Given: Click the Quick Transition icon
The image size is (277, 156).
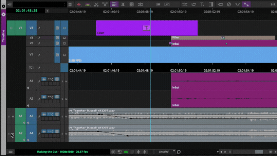Looking at the screenshot, I should [211, 4].
